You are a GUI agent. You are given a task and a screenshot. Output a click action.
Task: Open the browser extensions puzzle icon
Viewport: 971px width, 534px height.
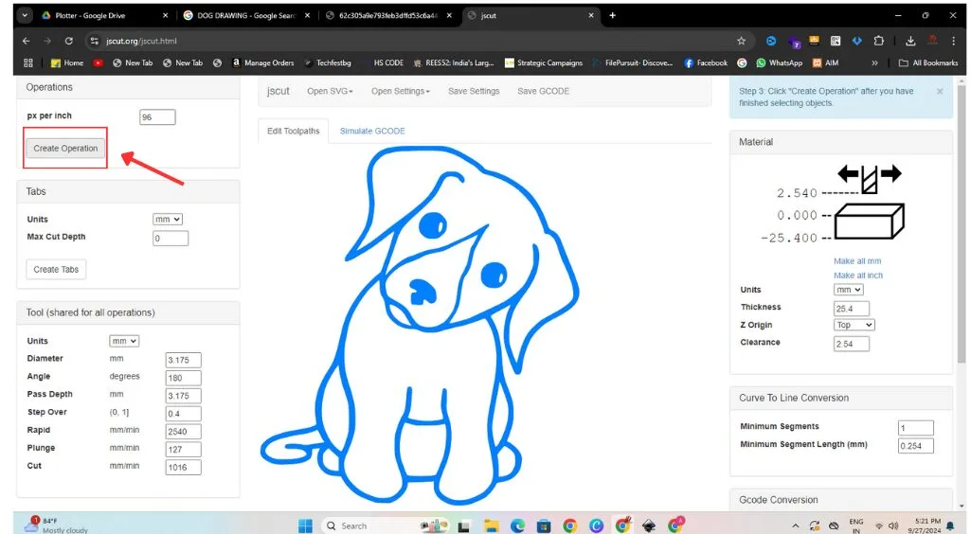pyautogui.click(x=878, y=41)
